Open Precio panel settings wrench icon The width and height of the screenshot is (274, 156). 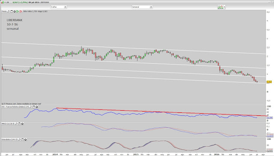click(9, 12)
